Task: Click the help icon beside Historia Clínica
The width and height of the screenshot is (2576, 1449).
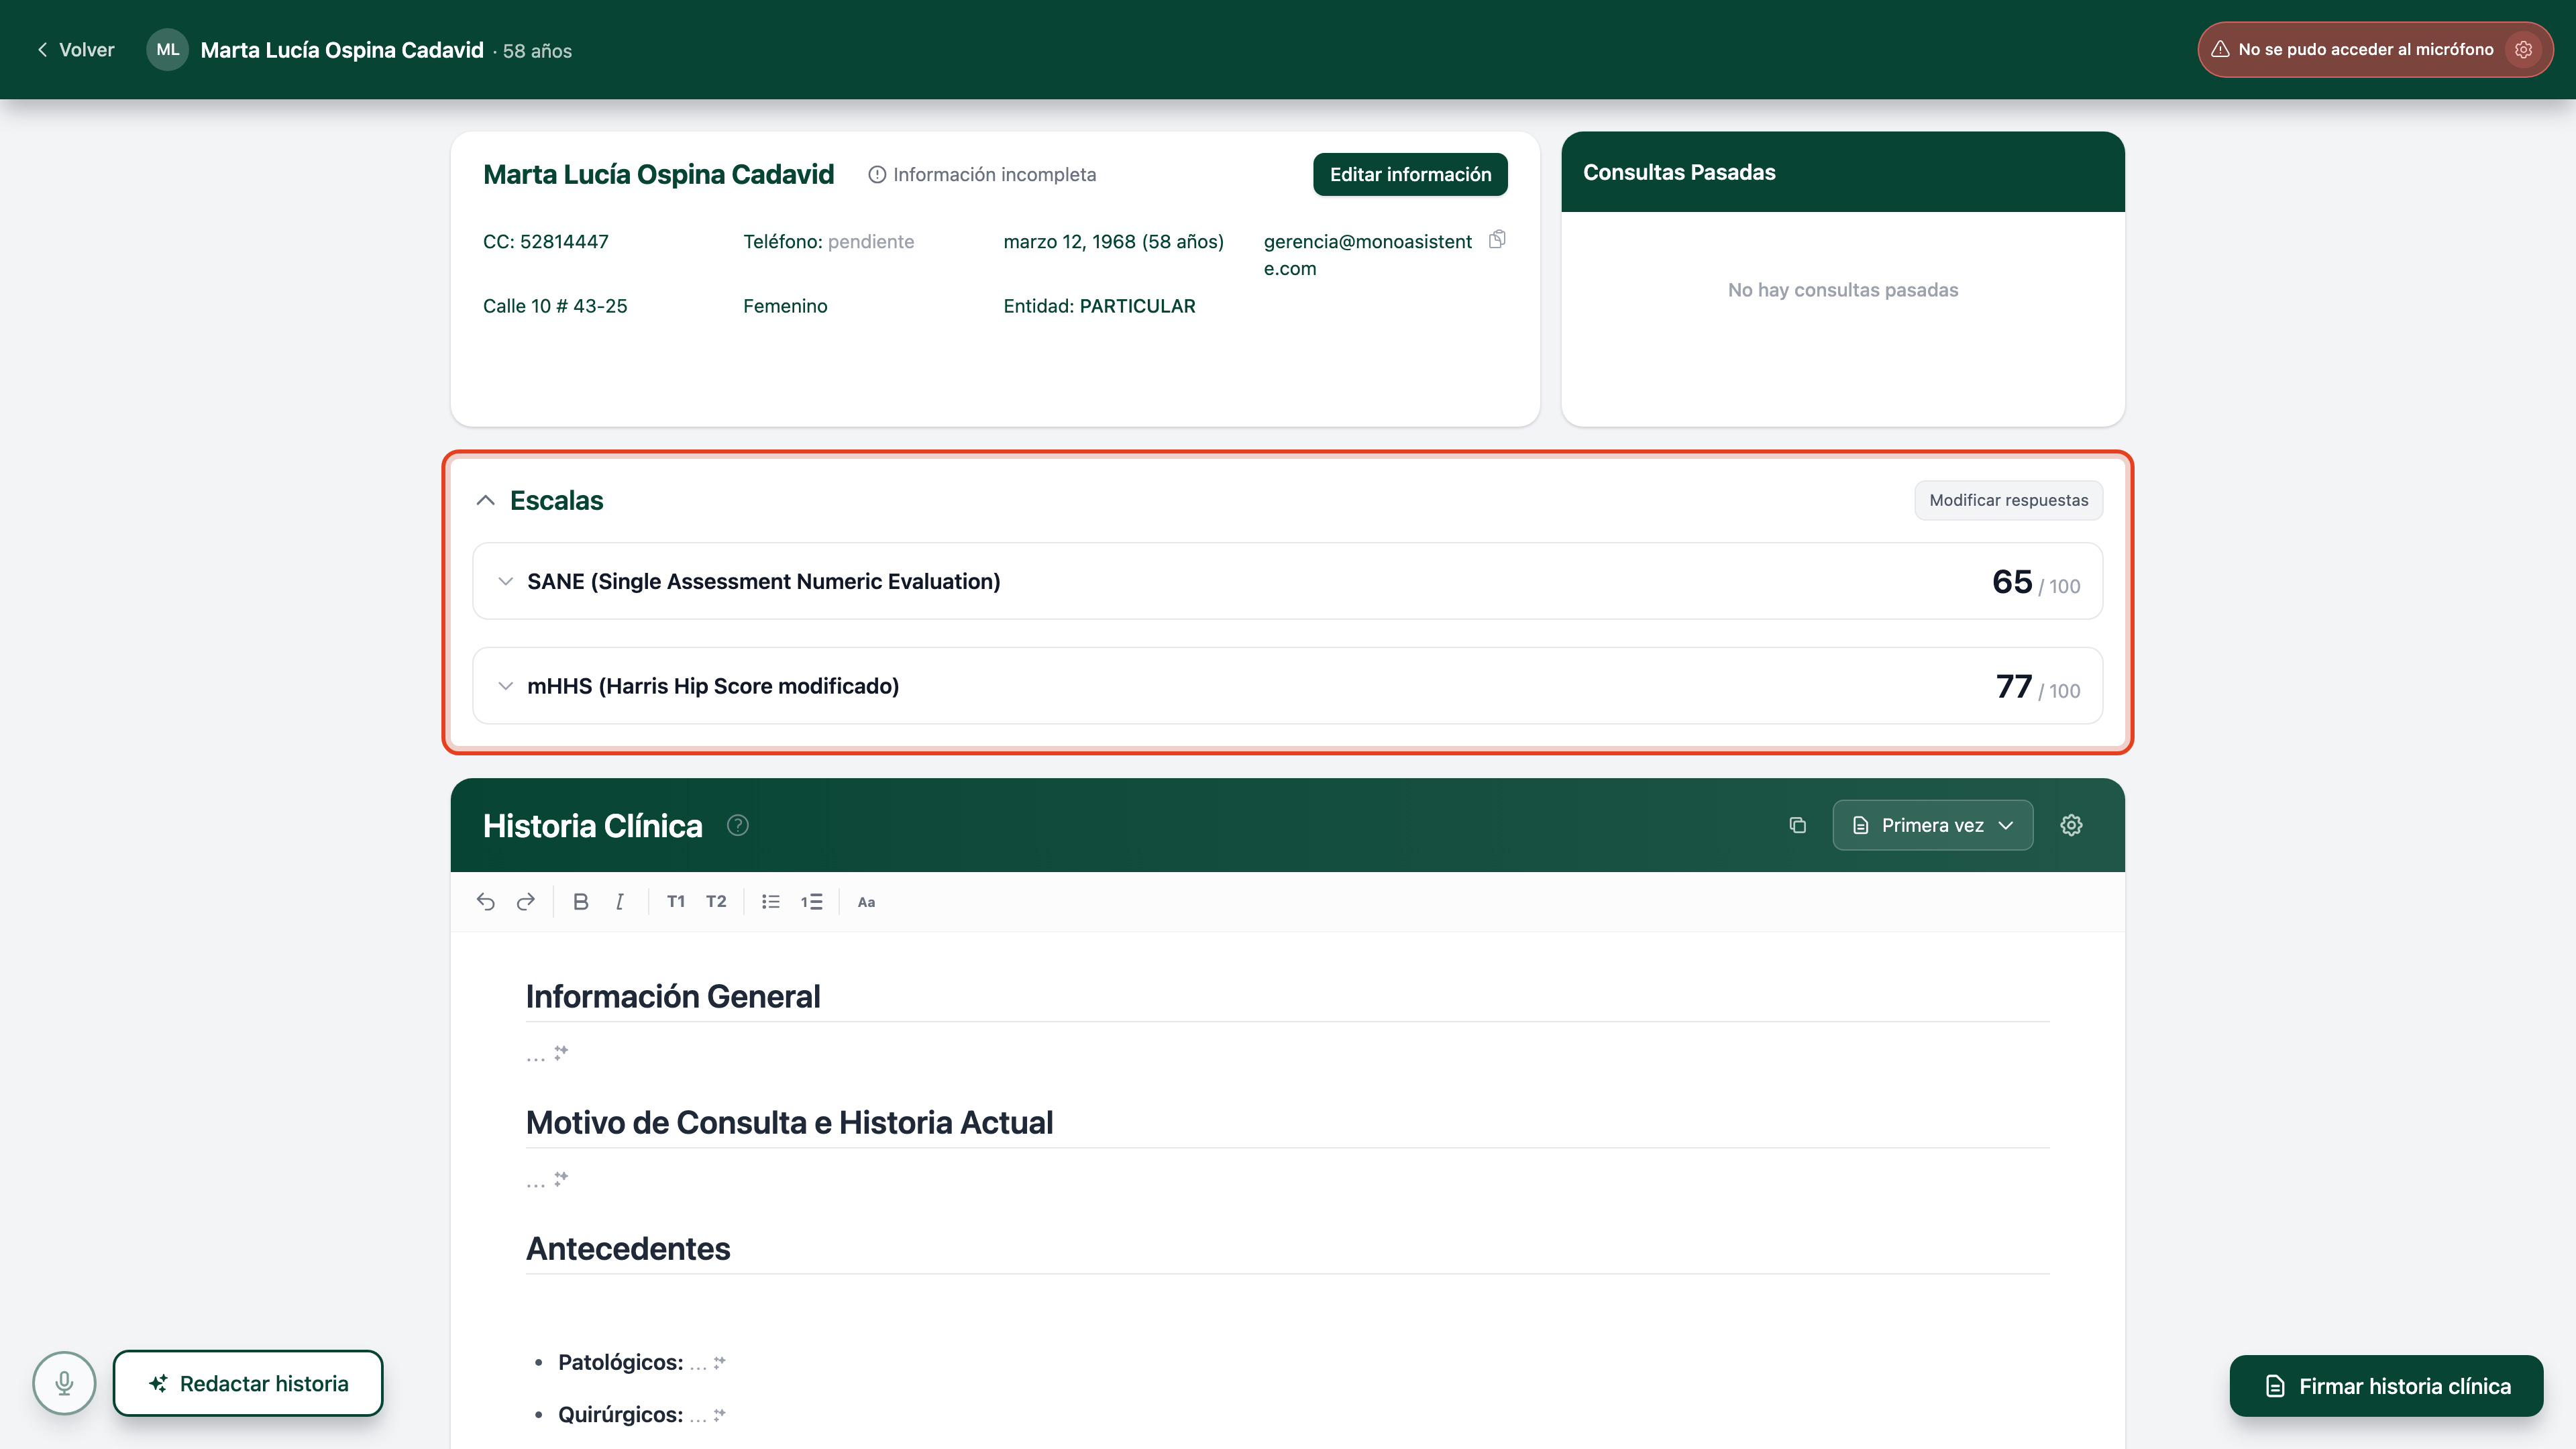Action: click(x=738, y=825)
